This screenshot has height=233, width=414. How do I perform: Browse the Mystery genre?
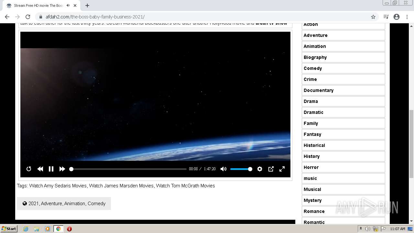(343, 200)
